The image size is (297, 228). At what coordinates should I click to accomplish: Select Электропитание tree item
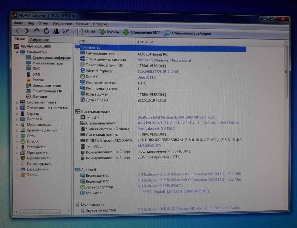(x=43, y=85)
